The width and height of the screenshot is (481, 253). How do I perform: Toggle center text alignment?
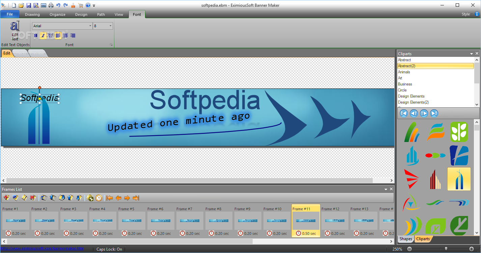65,35
